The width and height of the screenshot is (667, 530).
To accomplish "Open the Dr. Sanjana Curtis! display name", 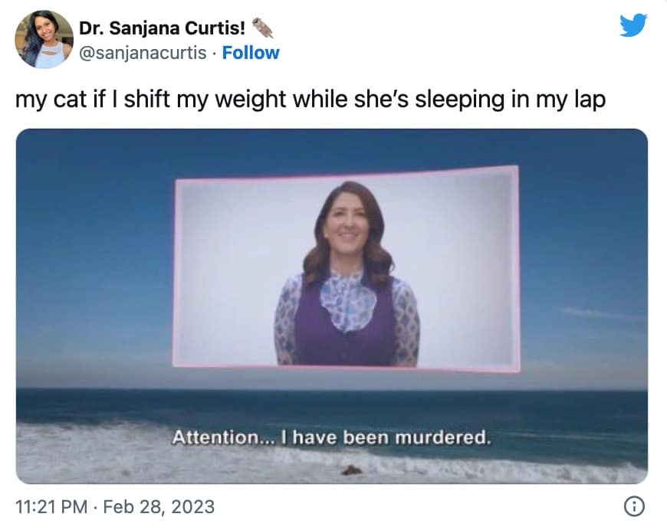I will (162, 28).
